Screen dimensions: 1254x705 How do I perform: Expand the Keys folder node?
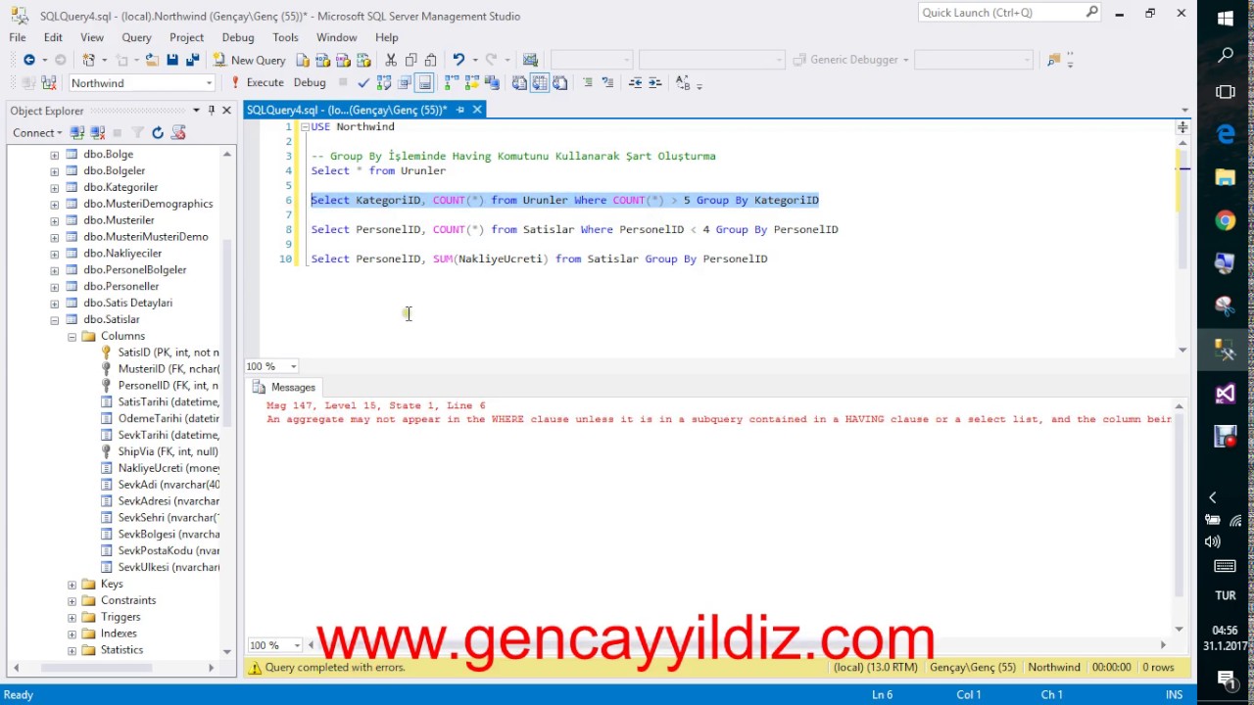[x=72, y=584]
